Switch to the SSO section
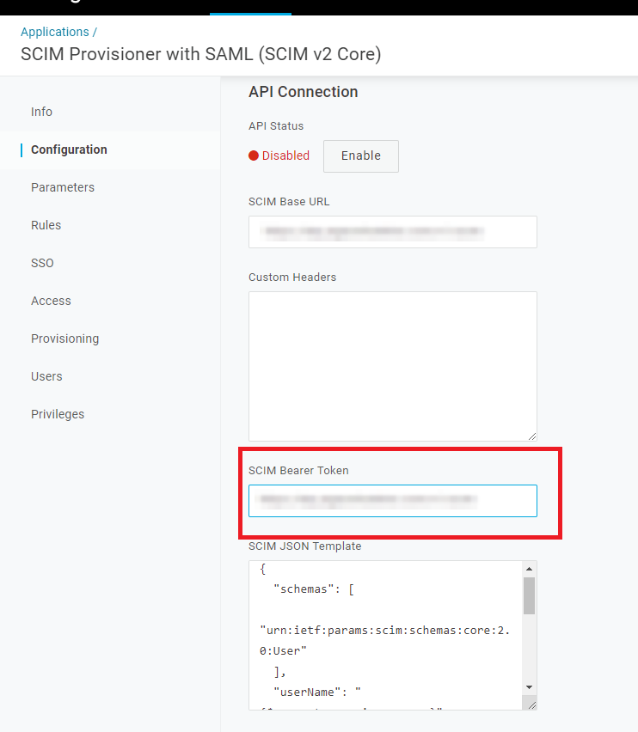Image resolution: width=638 pixels, height=732 pixels. pyautogui.click(x=42, y=263)
